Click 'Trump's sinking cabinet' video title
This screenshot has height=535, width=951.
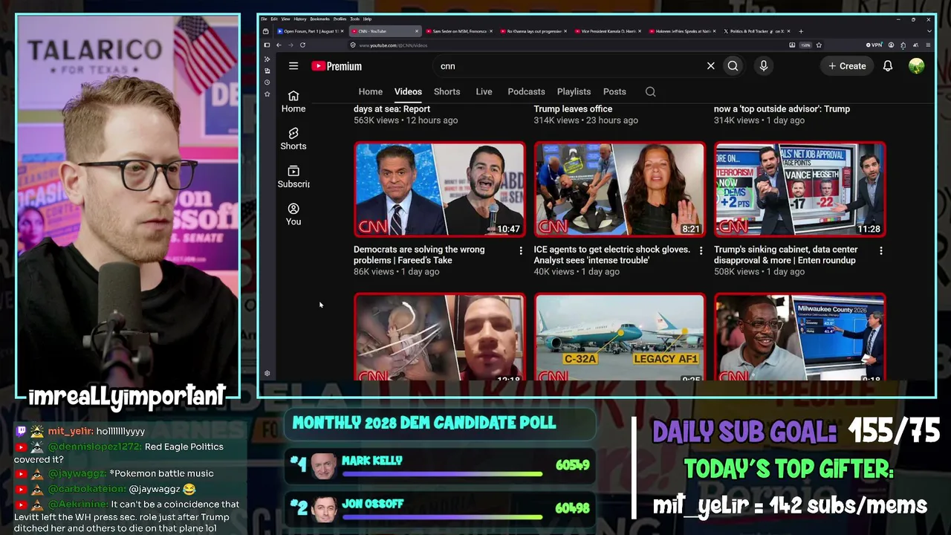(x=785, y=255)
